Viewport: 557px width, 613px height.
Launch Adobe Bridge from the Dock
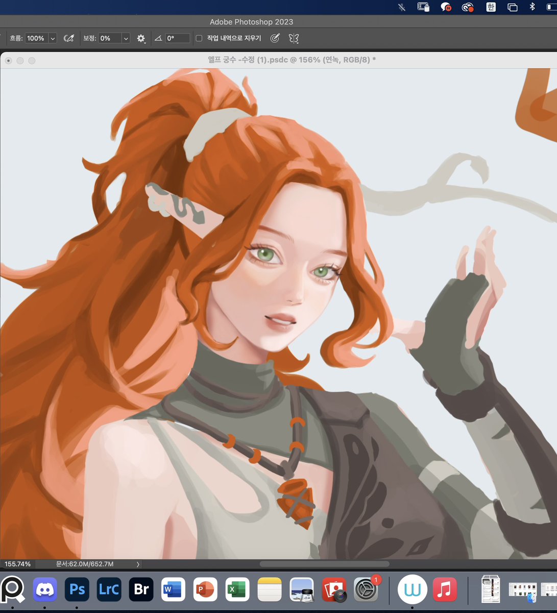(141, 589)
